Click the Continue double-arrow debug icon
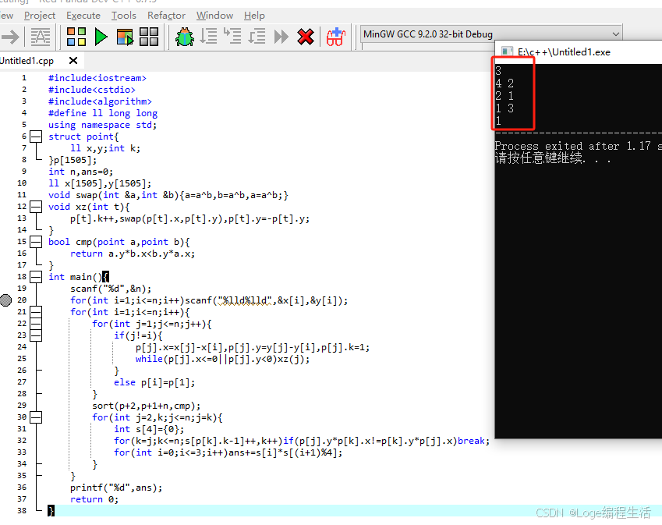Viewport: 662px width, 525px height. (x=281, y=37)
